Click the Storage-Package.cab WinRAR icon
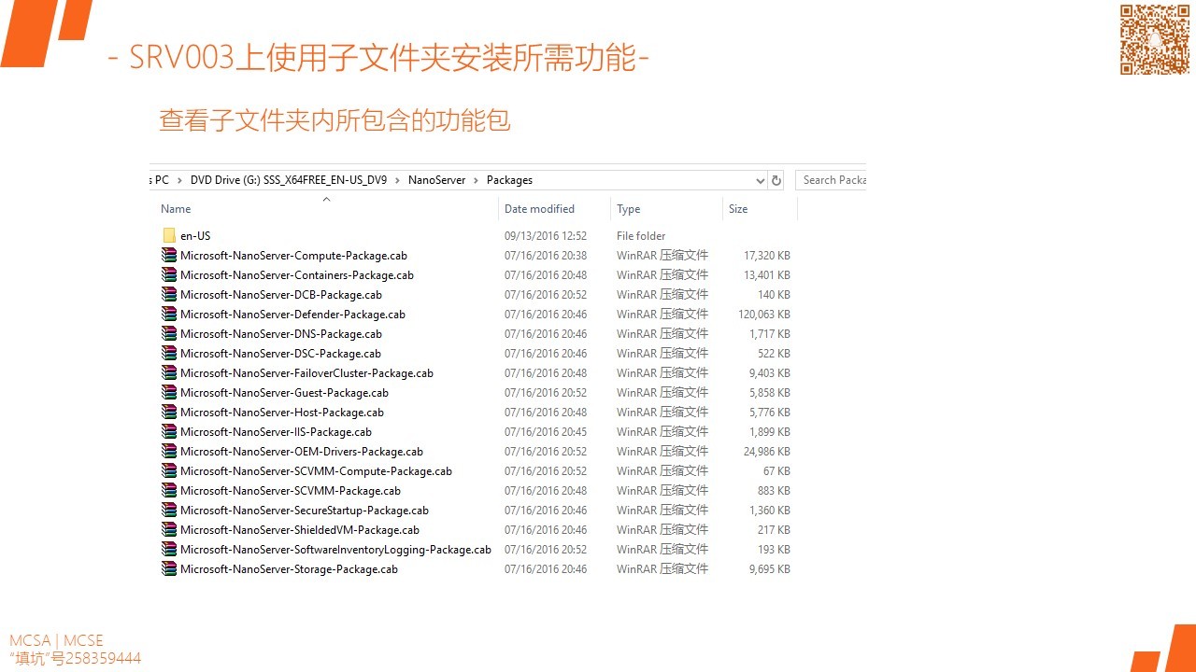The image size is (1196, 672). coord(169,568)
